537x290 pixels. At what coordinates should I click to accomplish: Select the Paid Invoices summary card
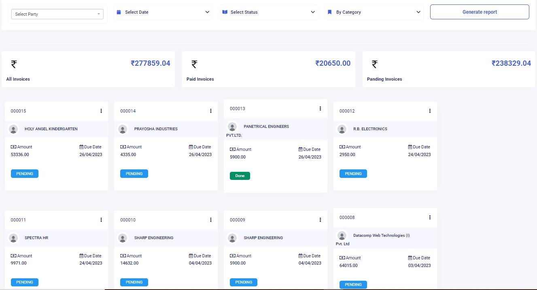point(268,69)
